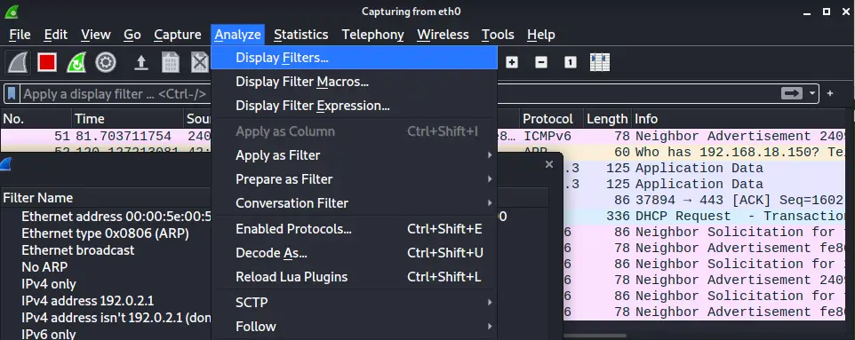This screenshot has height=340, width=855.
Task: Click the open file upload arrow icon
Action: click(x=141, y=63)
